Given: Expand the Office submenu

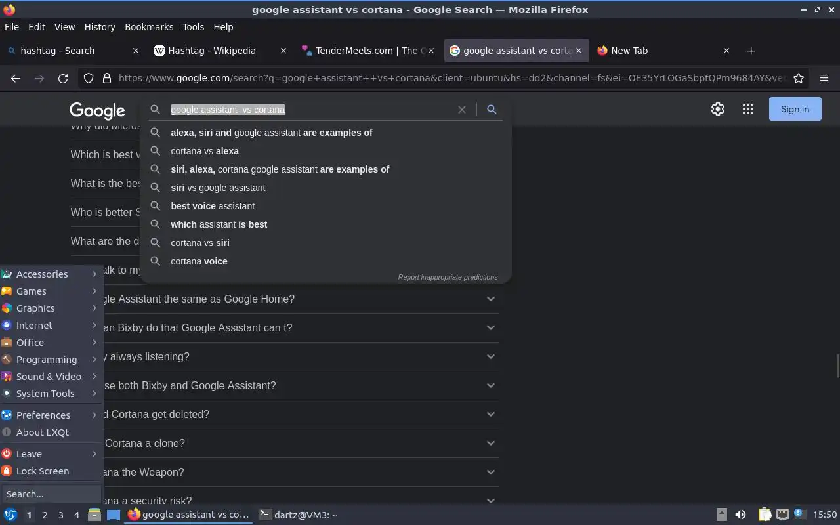Looking at the screenshot, I should point(51,343).
